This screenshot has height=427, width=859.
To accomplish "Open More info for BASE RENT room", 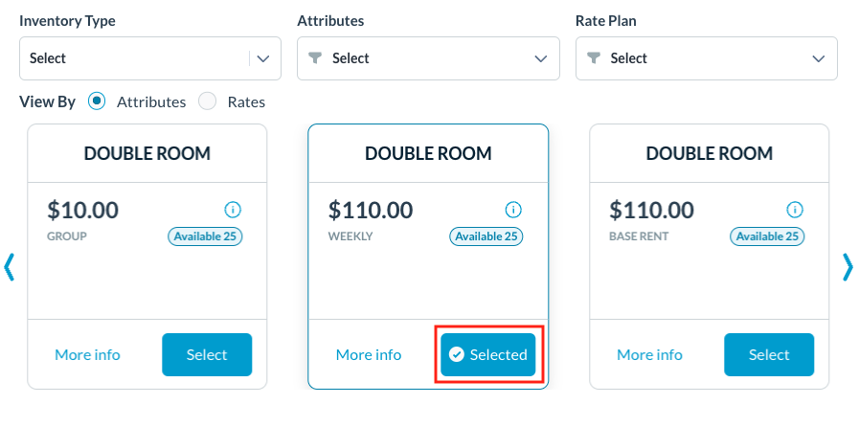I will point(649,355).
